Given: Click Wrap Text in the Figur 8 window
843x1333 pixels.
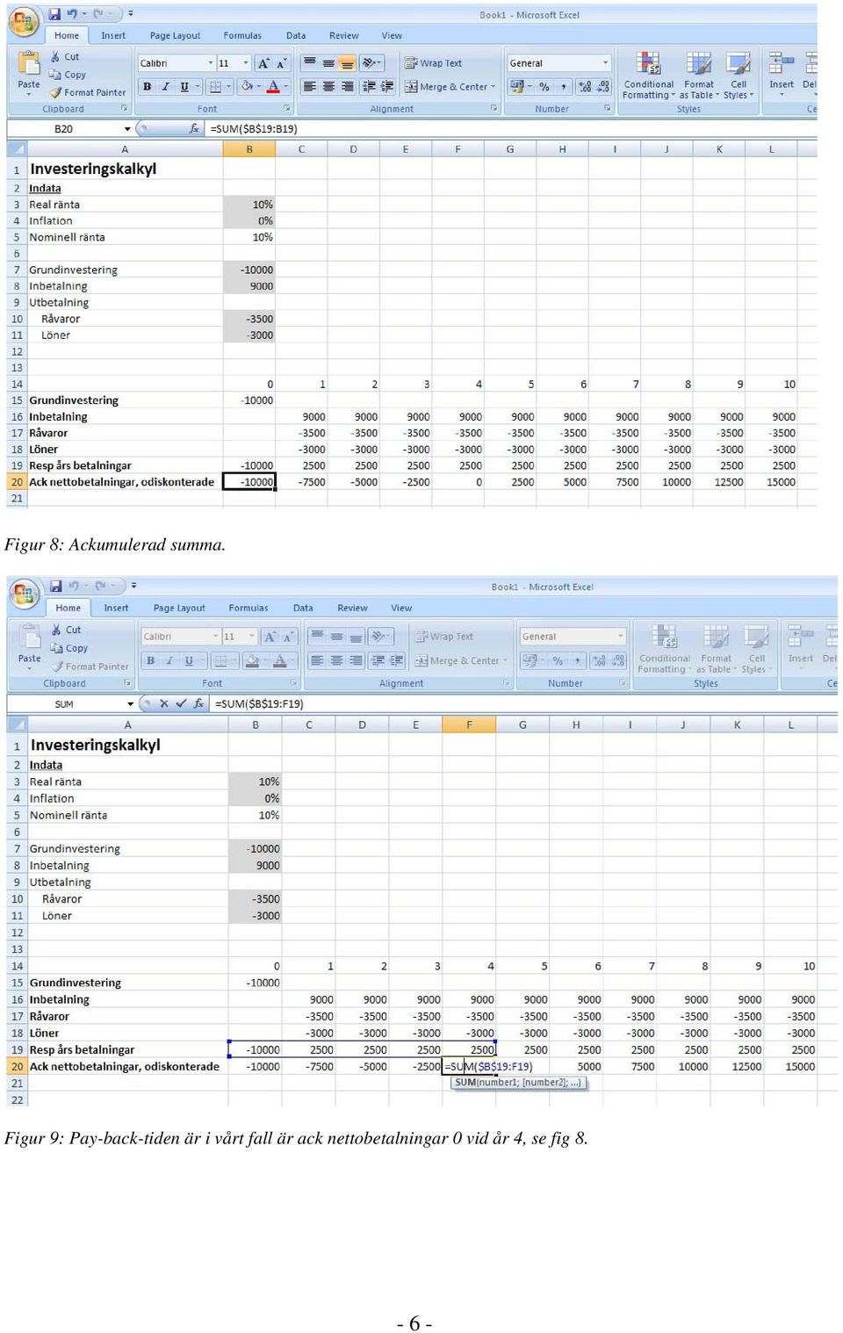Looking at the screenshot, I should tap(433, 63).
